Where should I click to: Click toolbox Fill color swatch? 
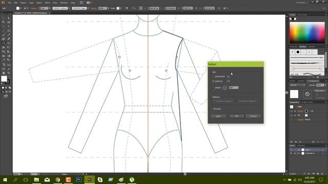coord(4,79)
